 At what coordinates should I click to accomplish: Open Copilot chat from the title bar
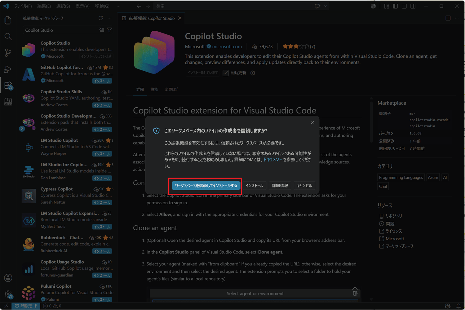click(317, 6)
